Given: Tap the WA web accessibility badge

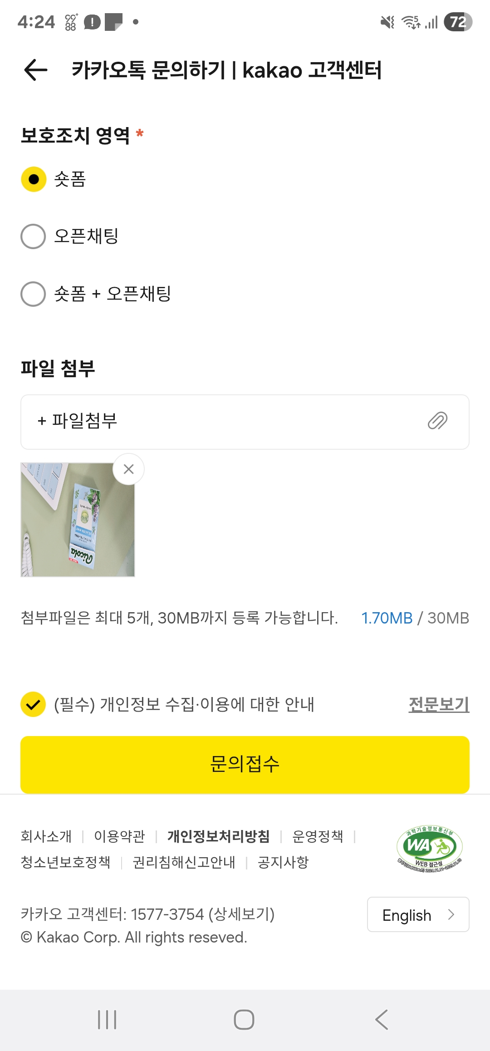Looking at the screenshot, I should pyautogui.click(x=429, y=848).
